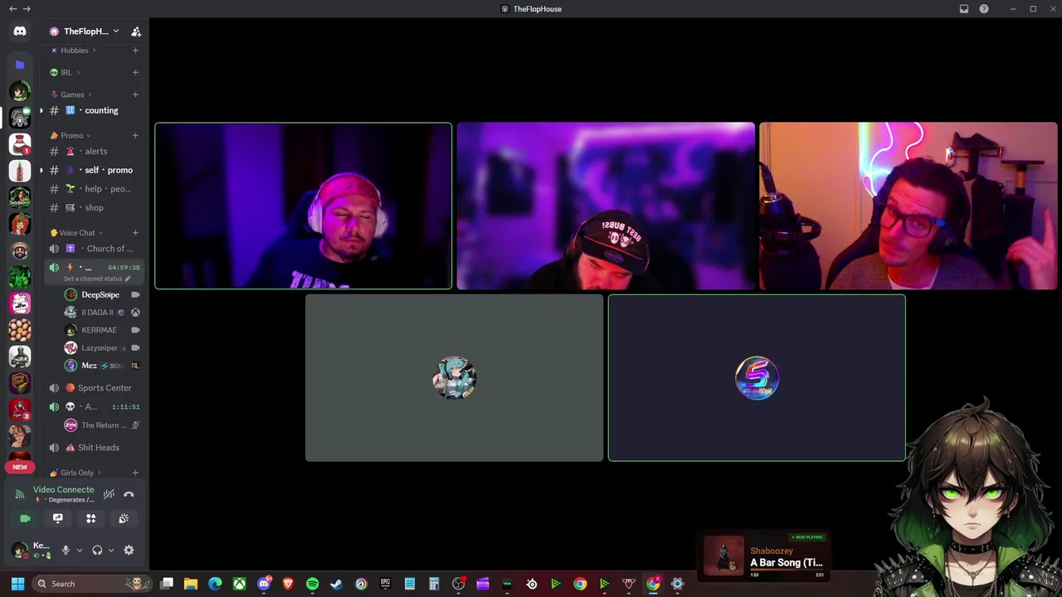1062x597 pixels.
Task: Select The Return user in voice channel
Action: [x=100, y=425]
